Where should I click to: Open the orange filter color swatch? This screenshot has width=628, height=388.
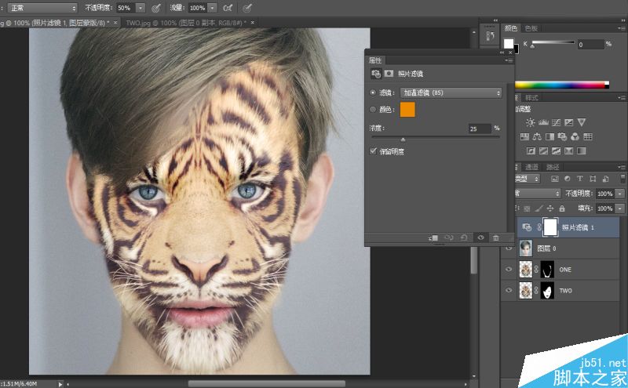pos(407,110)
